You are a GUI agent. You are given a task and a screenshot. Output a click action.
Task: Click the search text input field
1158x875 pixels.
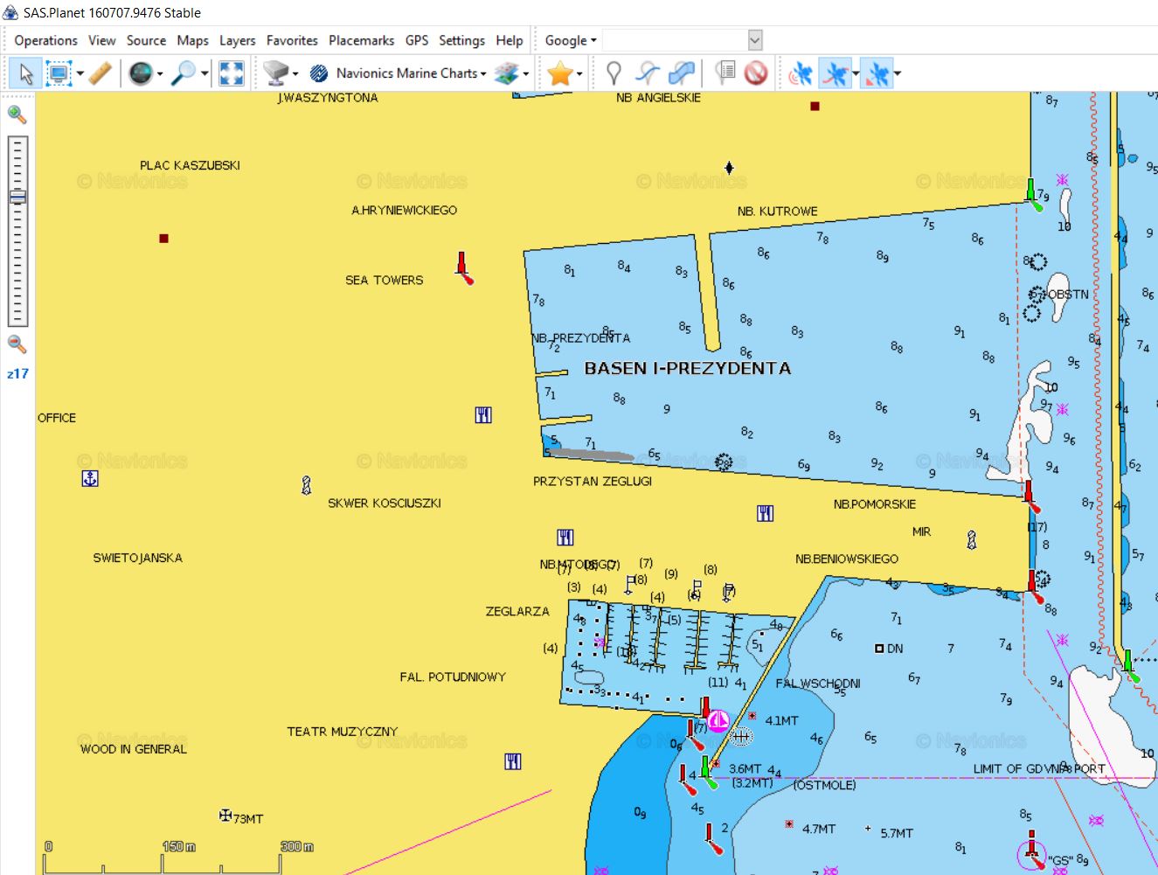tap(675, 40)
